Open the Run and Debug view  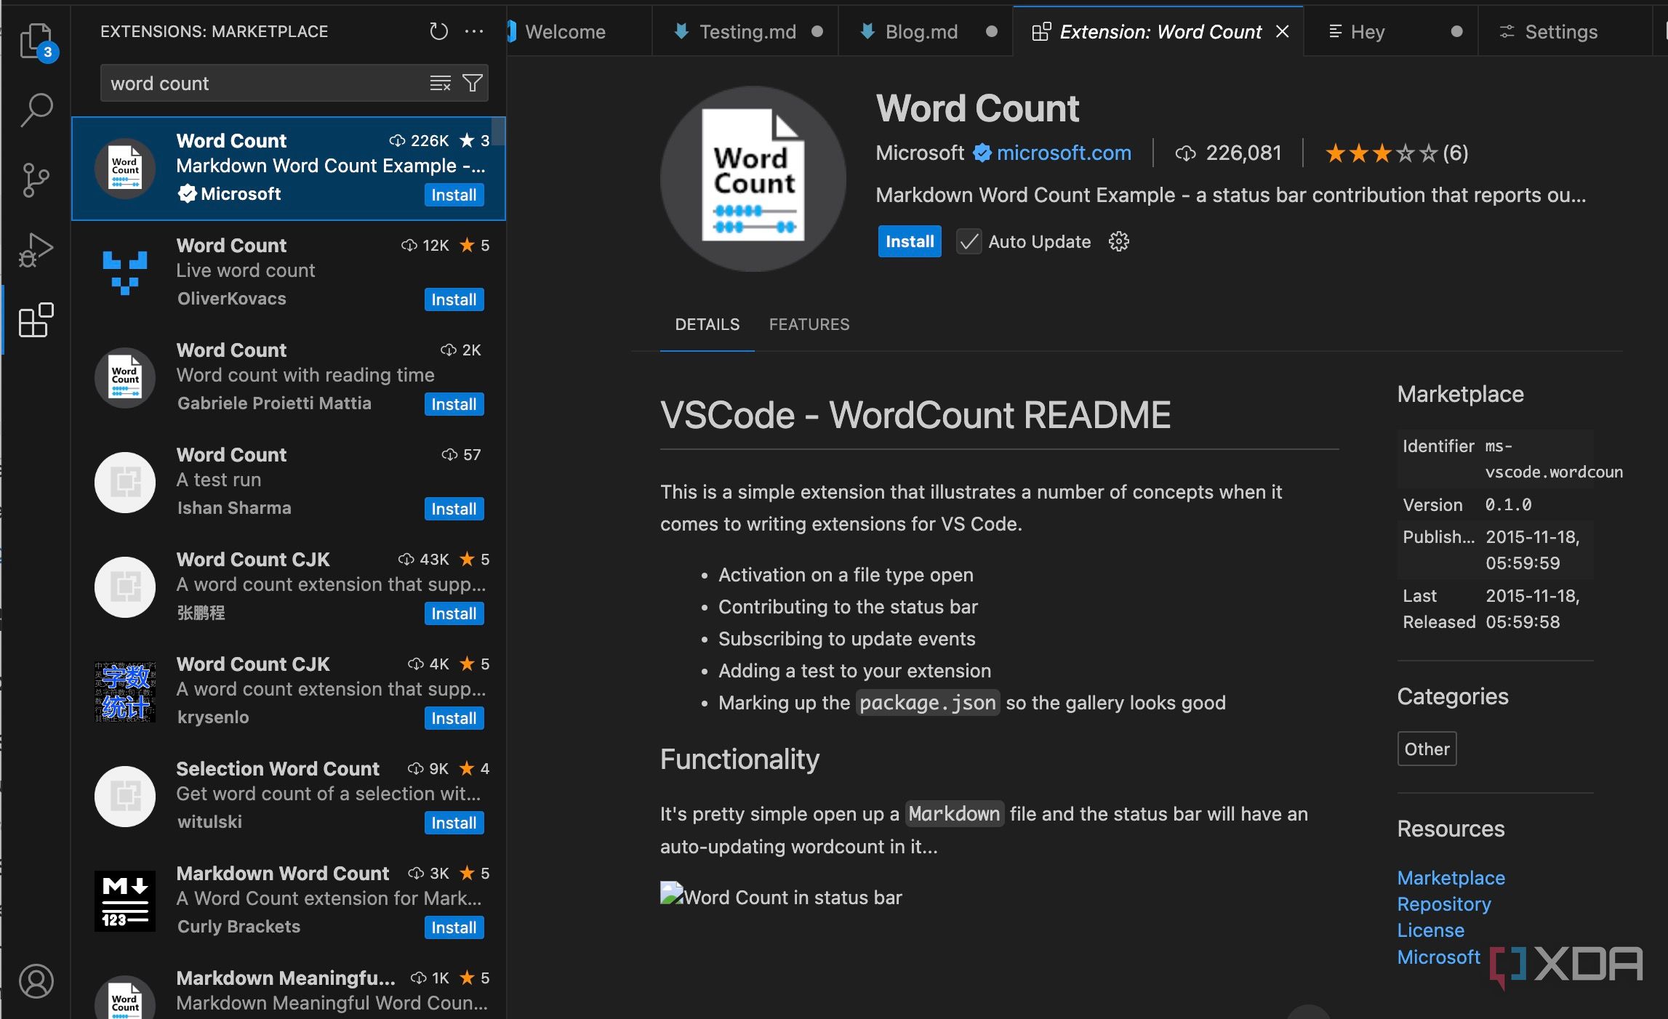[36, 250]
